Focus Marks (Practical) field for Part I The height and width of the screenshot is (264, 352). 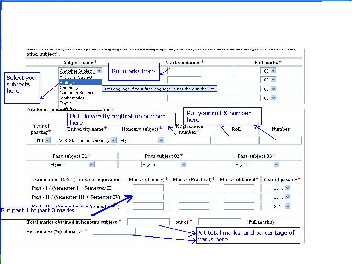[x=194, y=188]
